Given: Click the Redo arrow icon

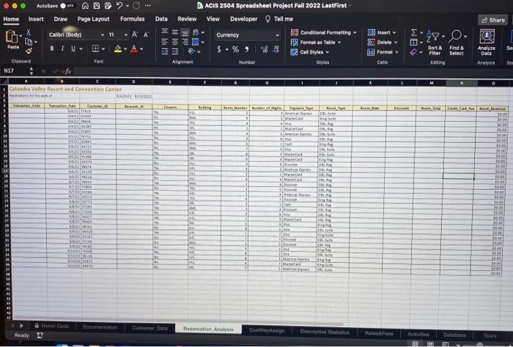Looking at the screenshot, I should coord(136,6).
